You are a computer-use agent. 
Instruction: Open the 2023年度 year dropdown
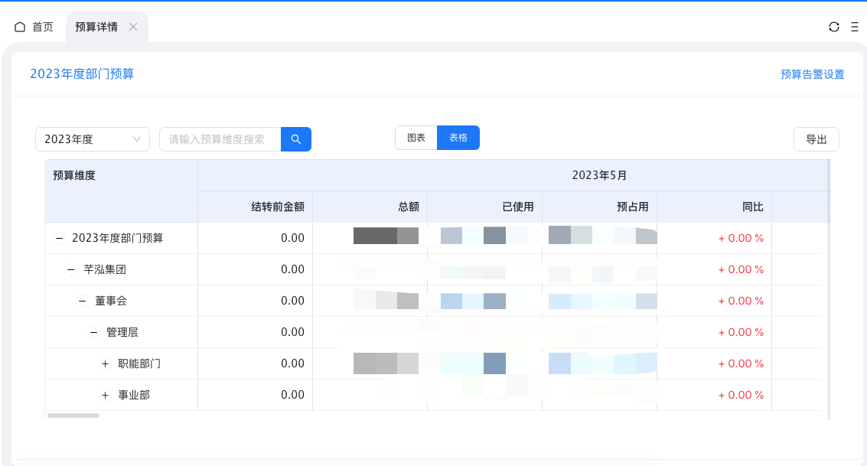(x=93, y=139)
